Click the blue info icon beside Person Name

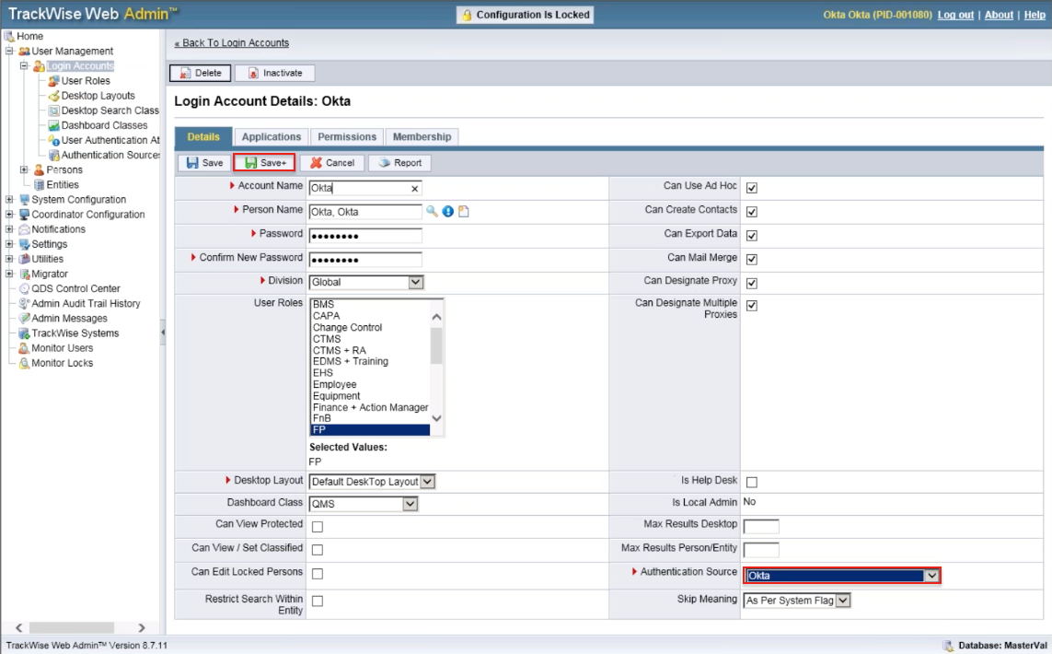447,211
